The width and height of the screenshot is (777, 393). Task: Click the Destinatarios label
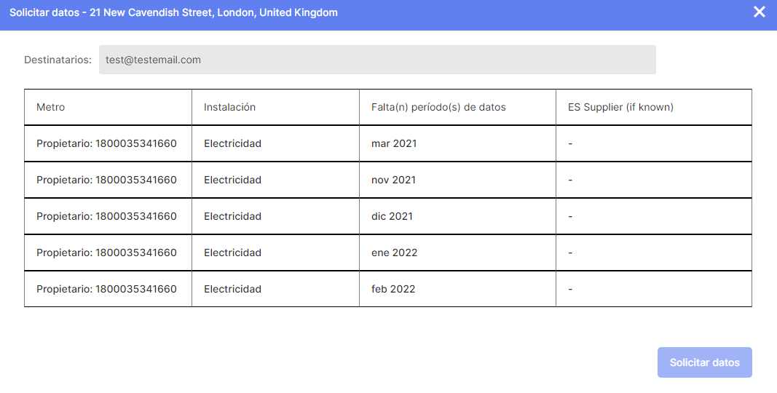[58, 60]
